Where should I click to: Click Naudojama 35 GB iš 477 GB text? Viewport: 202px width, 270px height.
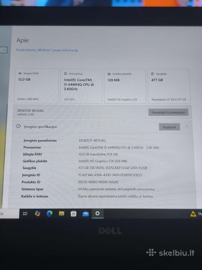pos(169,100)
